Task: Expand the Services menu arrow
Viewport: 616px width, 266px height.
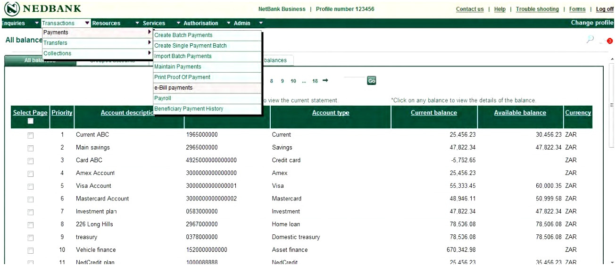Action: 179,23
